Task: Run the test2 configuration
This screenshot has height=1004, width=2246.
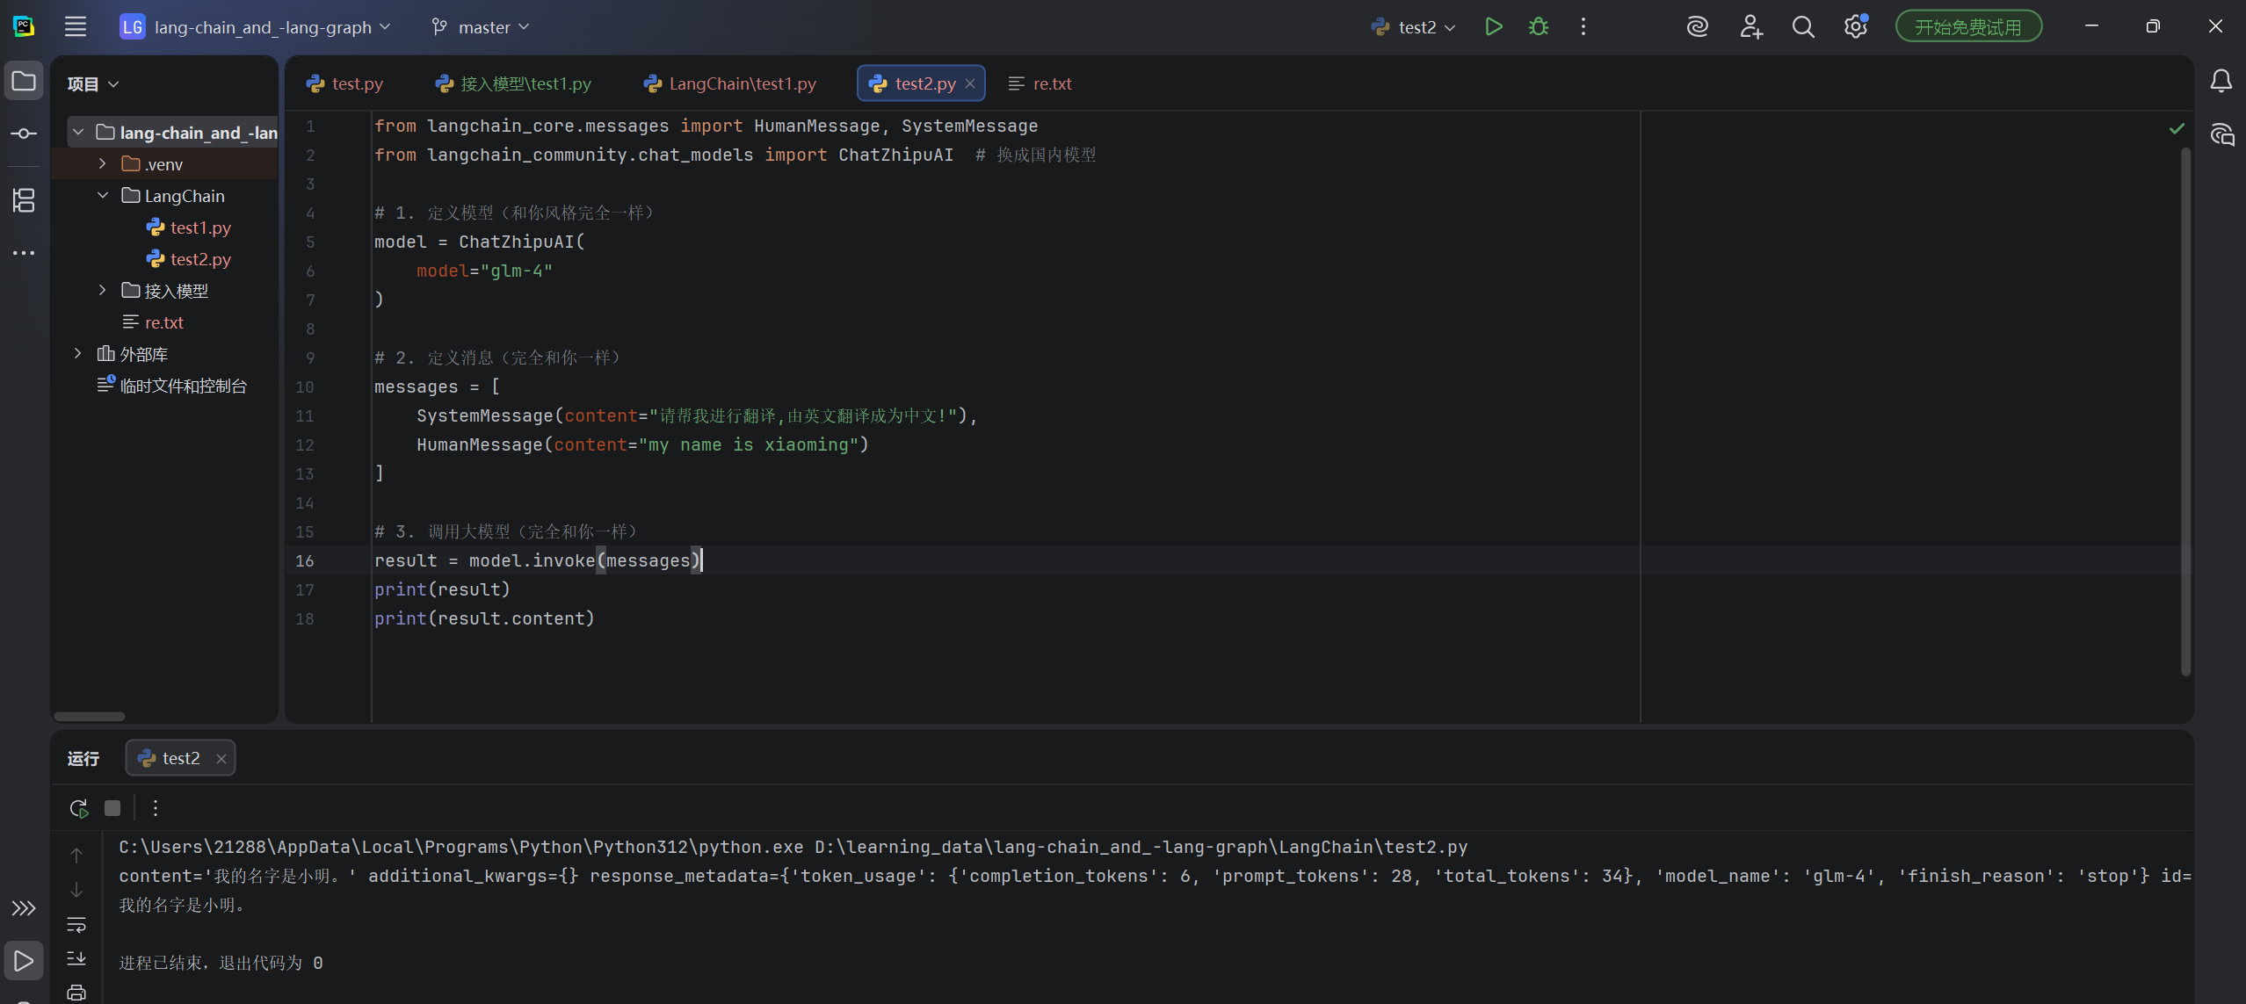Action: [1493, 27]
